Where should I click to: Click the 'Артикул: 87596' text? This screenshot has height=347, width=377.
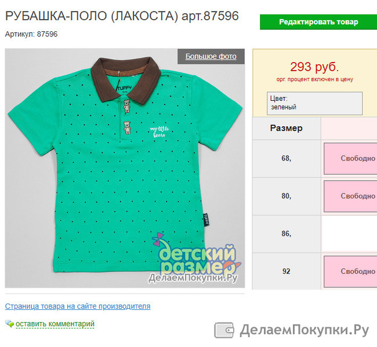coord(31,34)
